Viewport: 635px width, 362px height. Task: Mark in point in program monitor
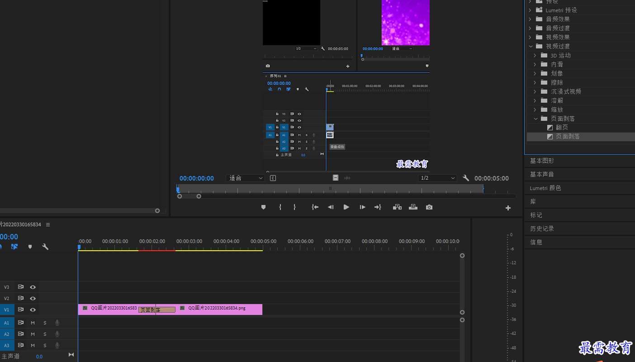pos(280,207)
